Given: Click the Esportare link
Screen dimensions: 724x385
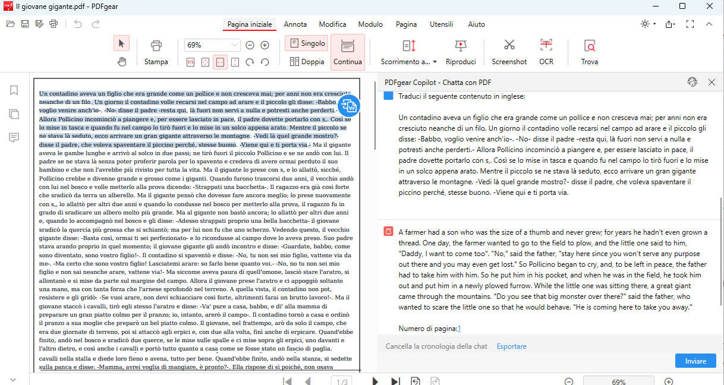Looking at the screenshot, I should 511,346.
